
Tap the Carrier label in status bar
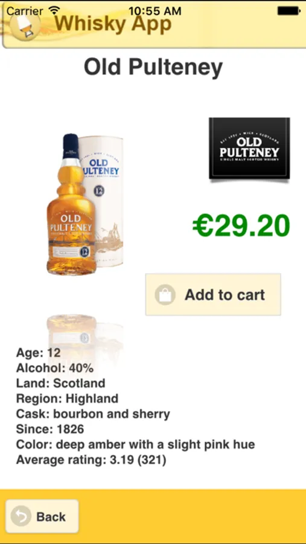[x=25, y=11]
